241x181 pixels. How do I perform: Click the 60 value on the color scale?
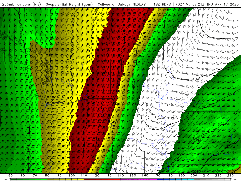click(x=23, y=176)
